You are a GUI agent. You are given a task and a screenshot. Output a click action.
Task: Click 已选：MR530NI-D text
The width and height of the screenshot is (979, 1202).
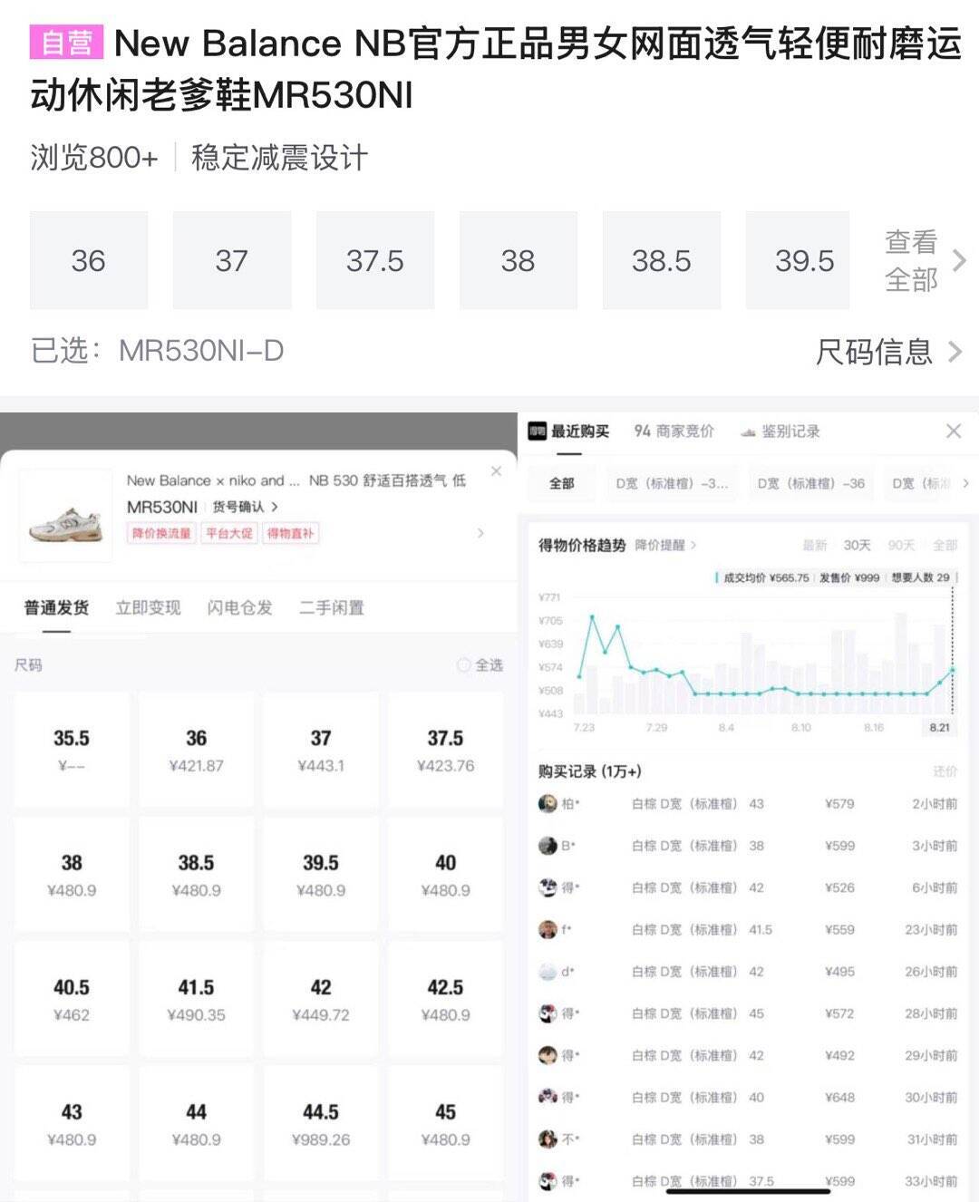pos(157,351)
